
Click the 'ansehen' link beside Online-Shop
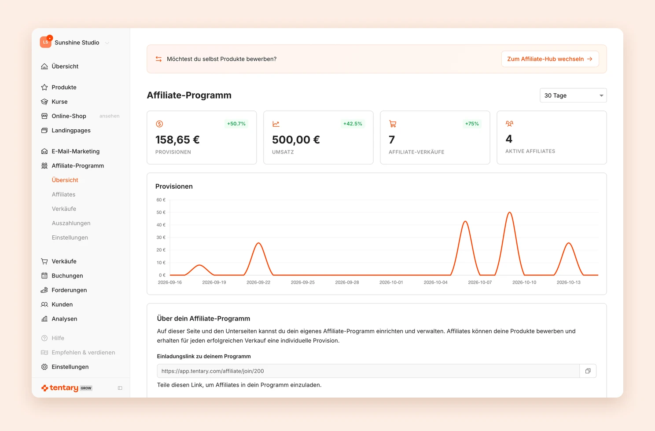[x=109, y=116]
